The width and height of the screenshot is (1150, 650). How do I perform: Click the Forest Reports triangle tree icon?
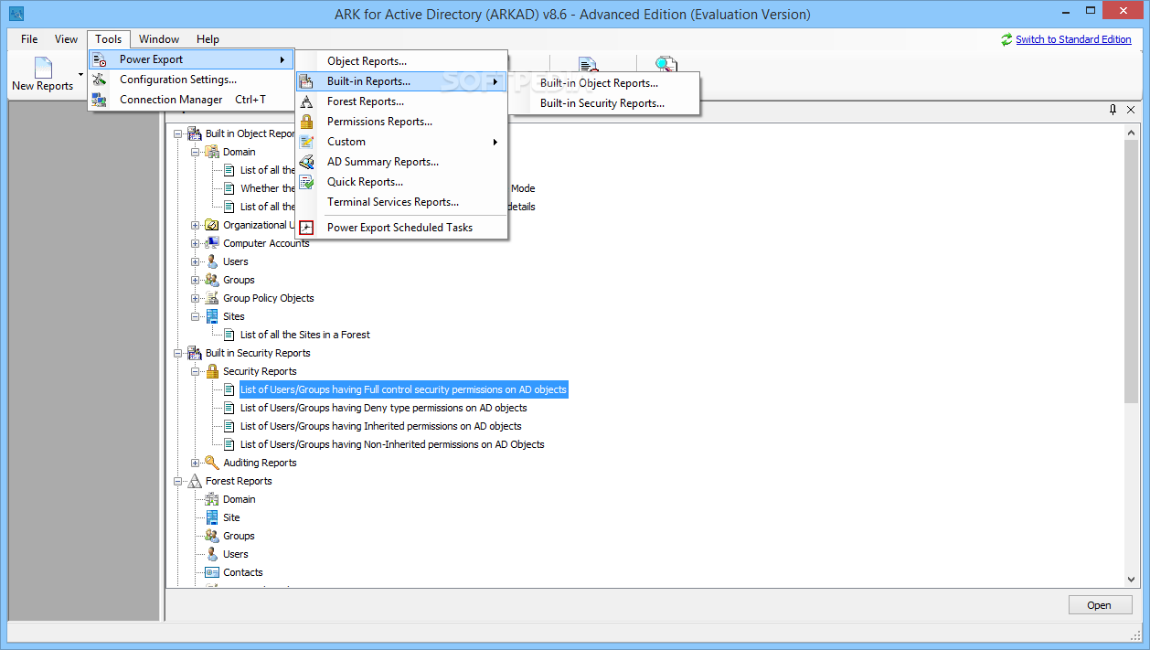(195, 481)
